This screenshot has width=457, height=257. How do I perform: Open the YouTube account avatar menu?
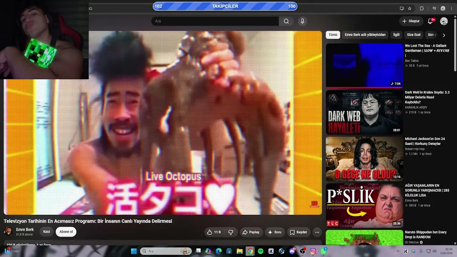pos(444,21)
